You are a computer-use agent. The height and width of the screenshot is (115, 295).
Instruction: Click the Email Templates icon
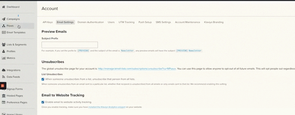pos(3,32)
